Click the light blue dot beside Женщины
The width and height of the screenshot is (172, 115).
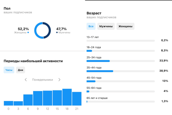pos(28,33)
